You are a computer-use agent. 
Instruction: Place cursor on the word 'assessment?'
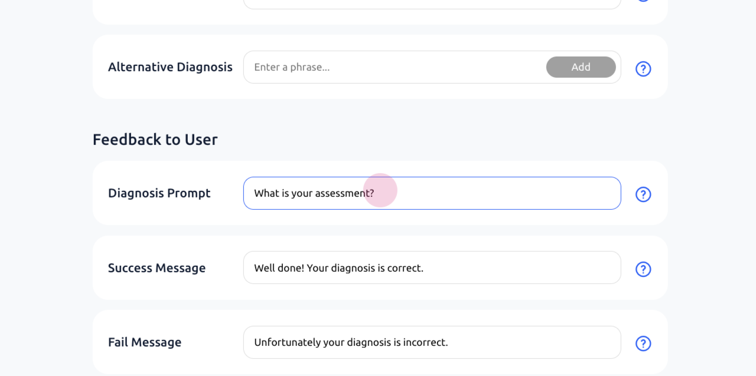click(x=344, y=193)
